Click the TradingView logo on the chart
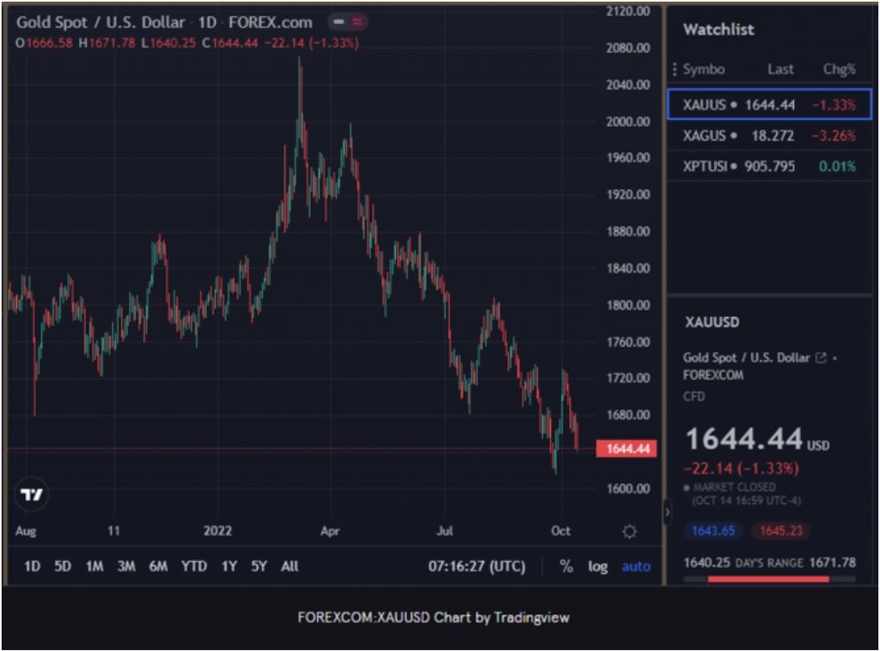Image resolution: width=880 pixels, height=651 pixels. [x=32, y=495]
